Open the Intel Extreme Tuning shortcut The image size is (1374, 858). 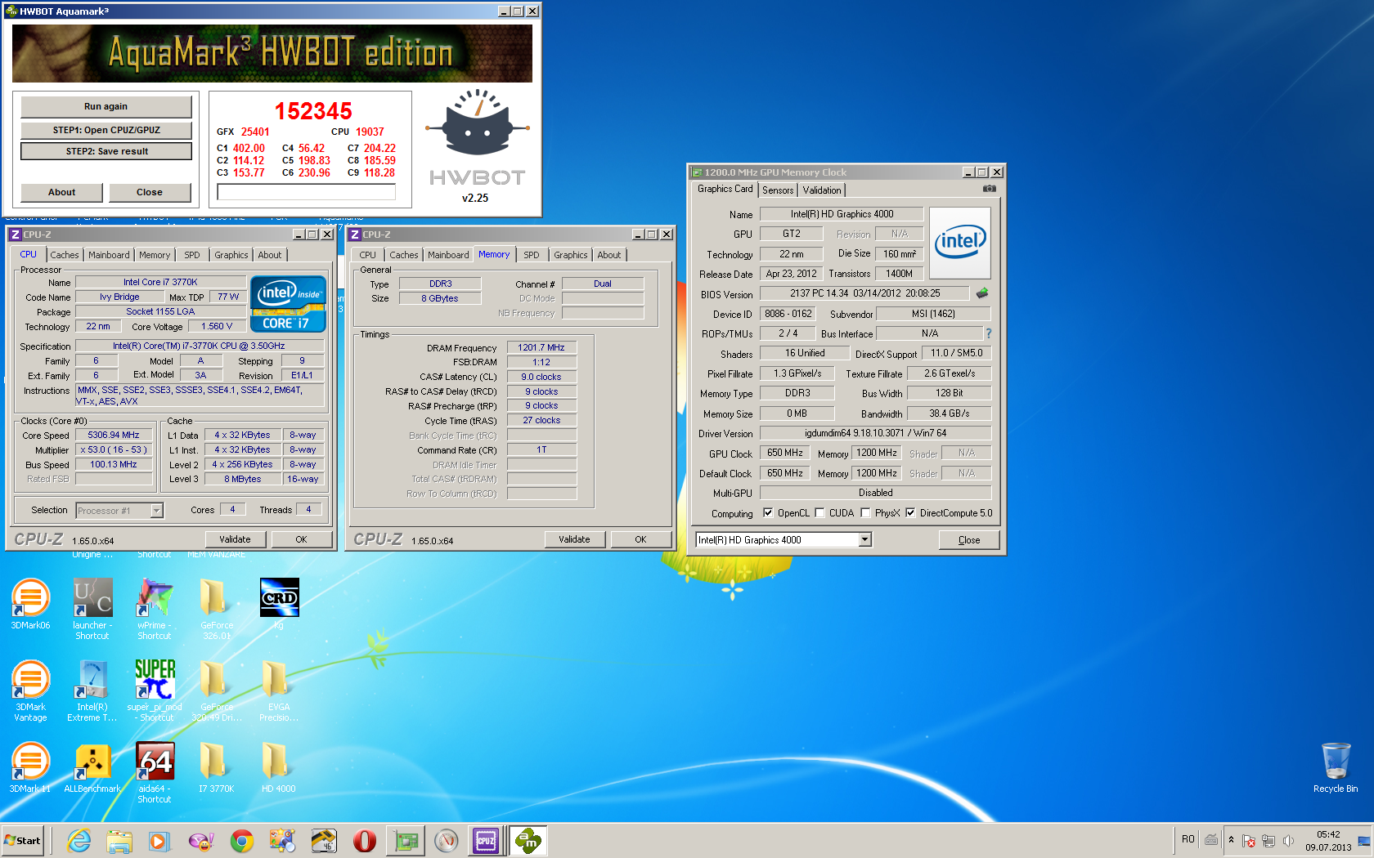click(x=92, y=690)
